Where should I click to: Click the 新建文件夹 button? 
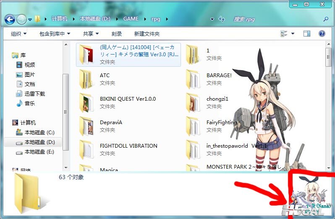(147, 34)
